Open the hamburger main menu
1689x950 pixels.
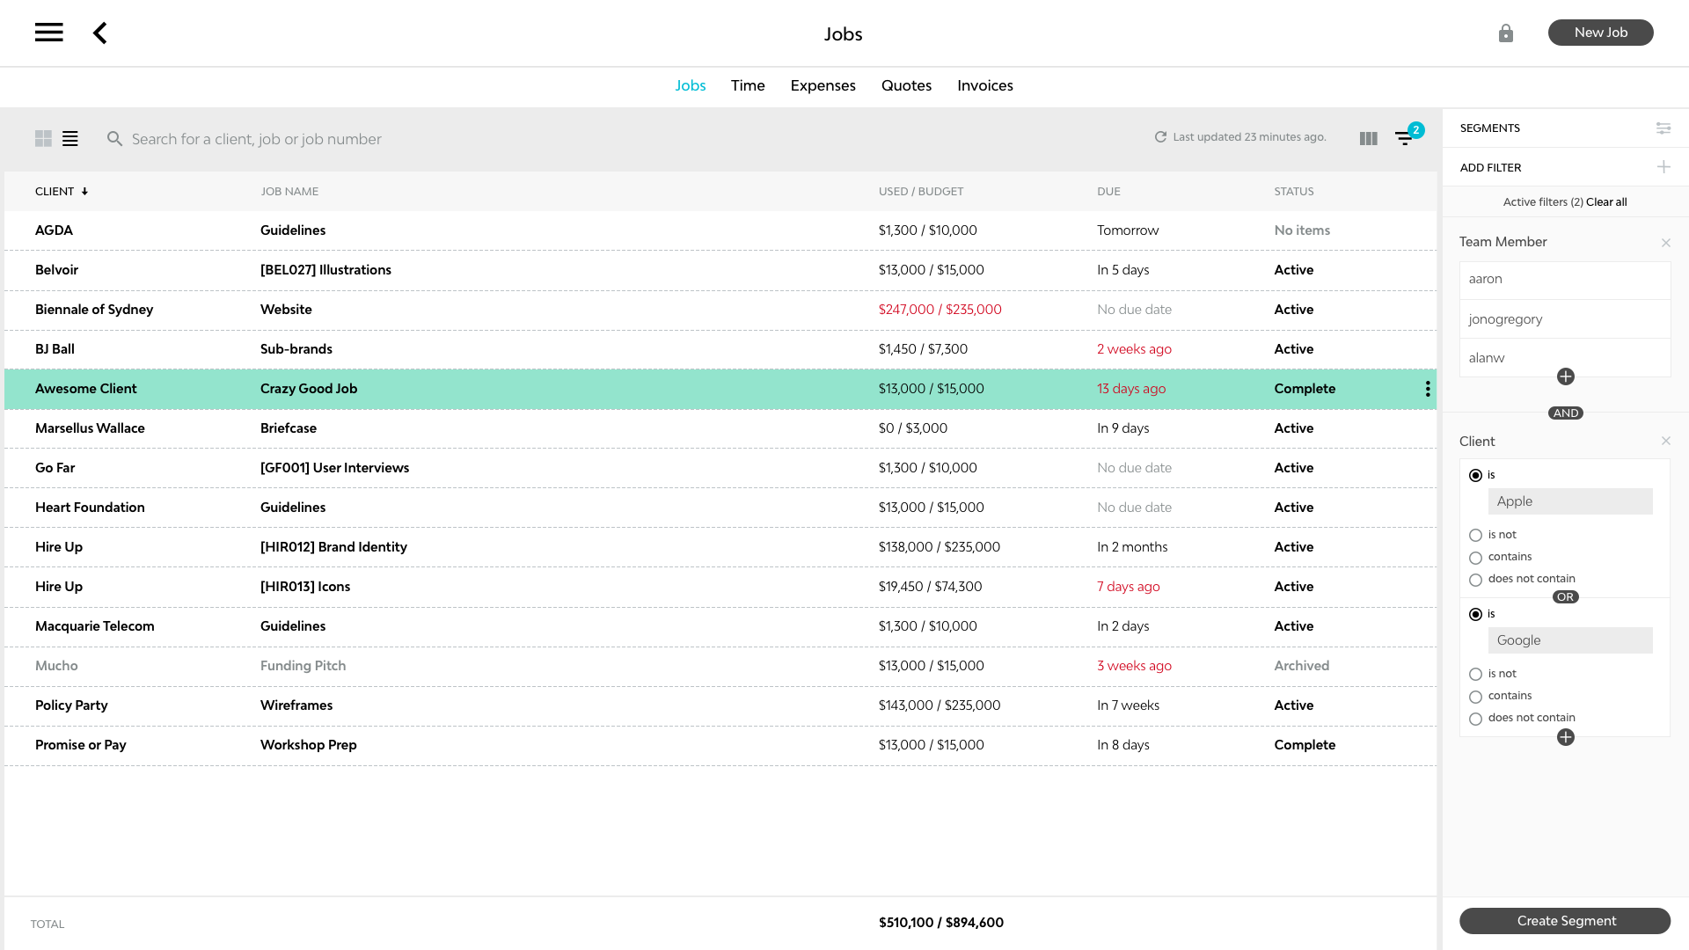coord(49,33)
